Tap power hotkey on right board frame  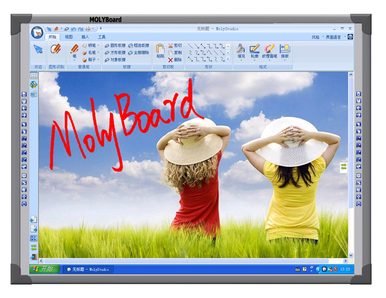pos(358,204)
